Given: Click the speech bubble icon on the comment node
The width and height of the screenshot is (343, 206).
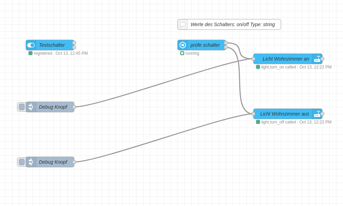Looking at the screenshot, I should click(x=183, y=24).
